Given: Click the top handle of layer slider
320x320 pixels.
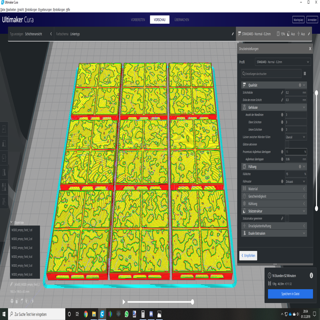Looking at the screenshot, I should click(317, 93).
